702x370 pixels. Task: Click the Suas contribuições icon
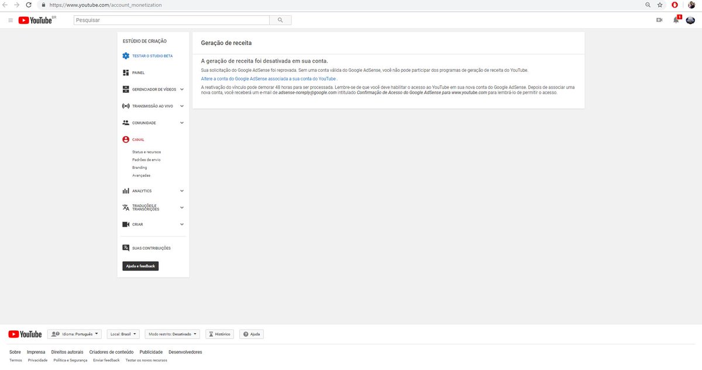126,248
